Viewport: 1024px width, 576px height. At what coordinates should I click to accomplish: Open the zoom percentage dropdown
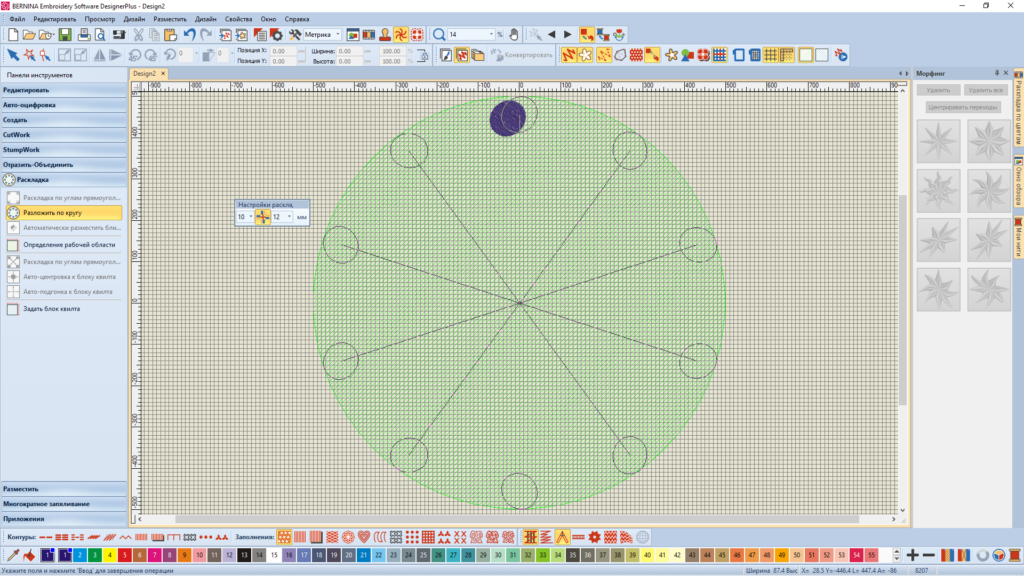pyautogui.click(x=491, y=35)
